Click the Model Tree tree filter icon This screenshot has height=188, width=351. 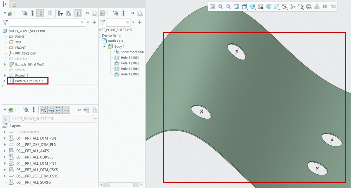click(60, 13)
